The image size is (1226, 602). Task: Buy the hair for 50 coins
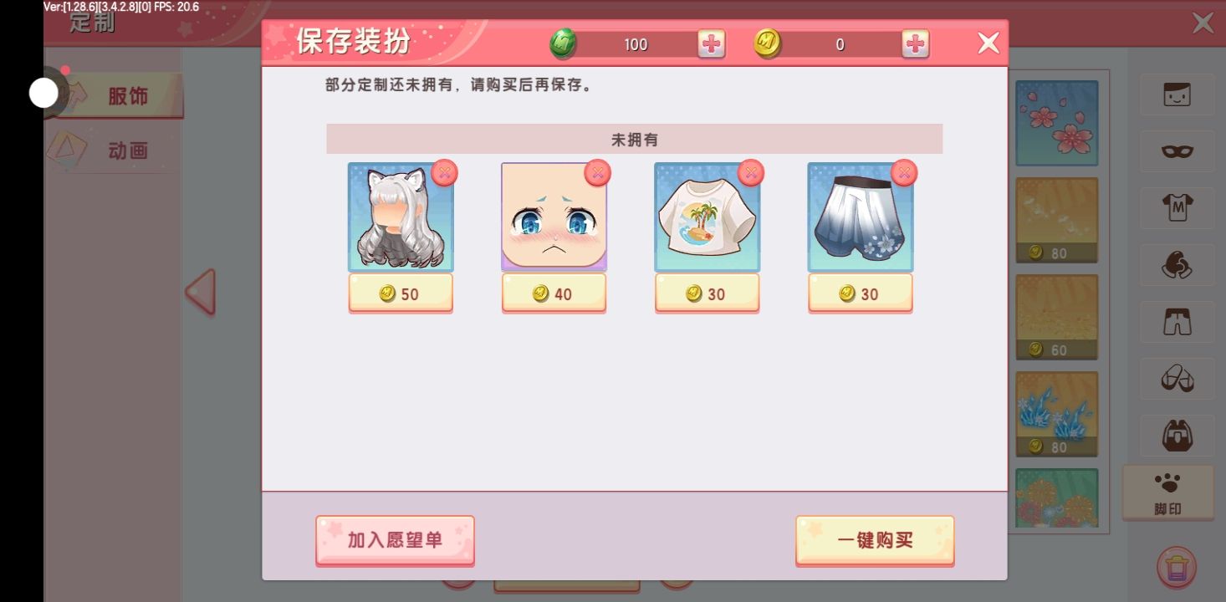click(401, 293)
